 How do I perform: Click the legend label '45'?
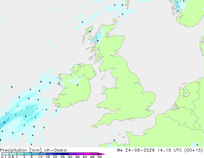point(92,157)
